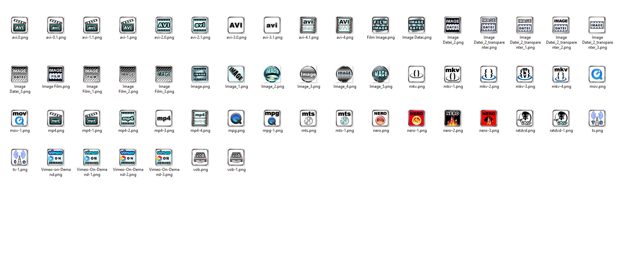Screen dimensions: 618x267
Task: Click the red nero-1.png icon
Action: point(417,118)
